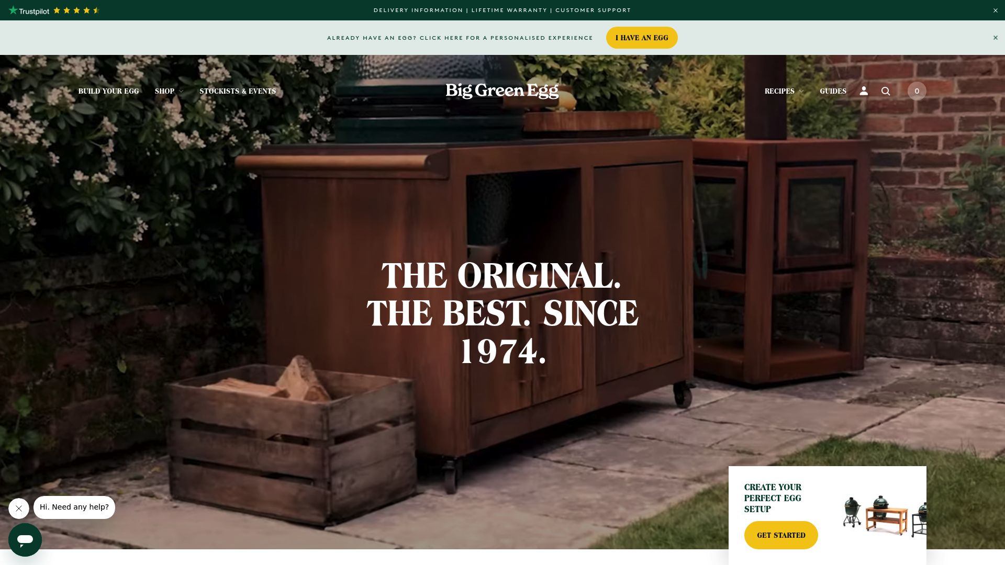1005x565 pixels.
Task: Open the Guides page
Action: click(833, 91)
